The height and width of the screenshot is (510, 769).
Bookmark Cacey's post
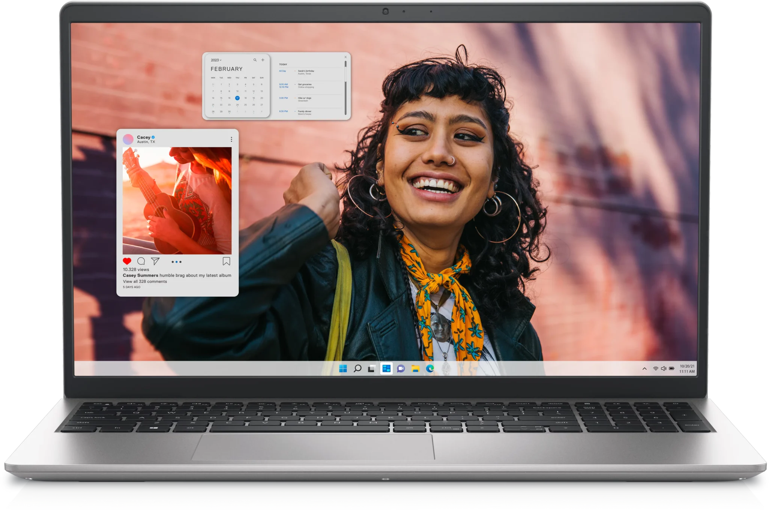point(226,261)
